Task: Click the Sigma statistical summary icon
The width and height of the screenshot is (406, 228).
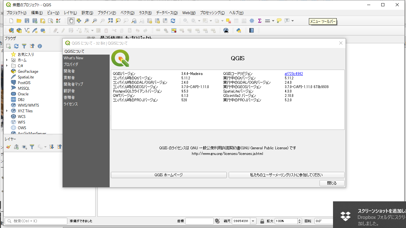Action: click(260, 21)
